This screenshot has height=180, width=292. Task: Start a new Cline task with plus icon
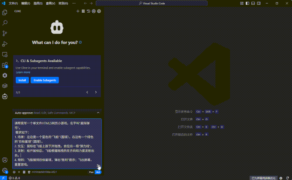pyautogui.click(x=78, y=11)
